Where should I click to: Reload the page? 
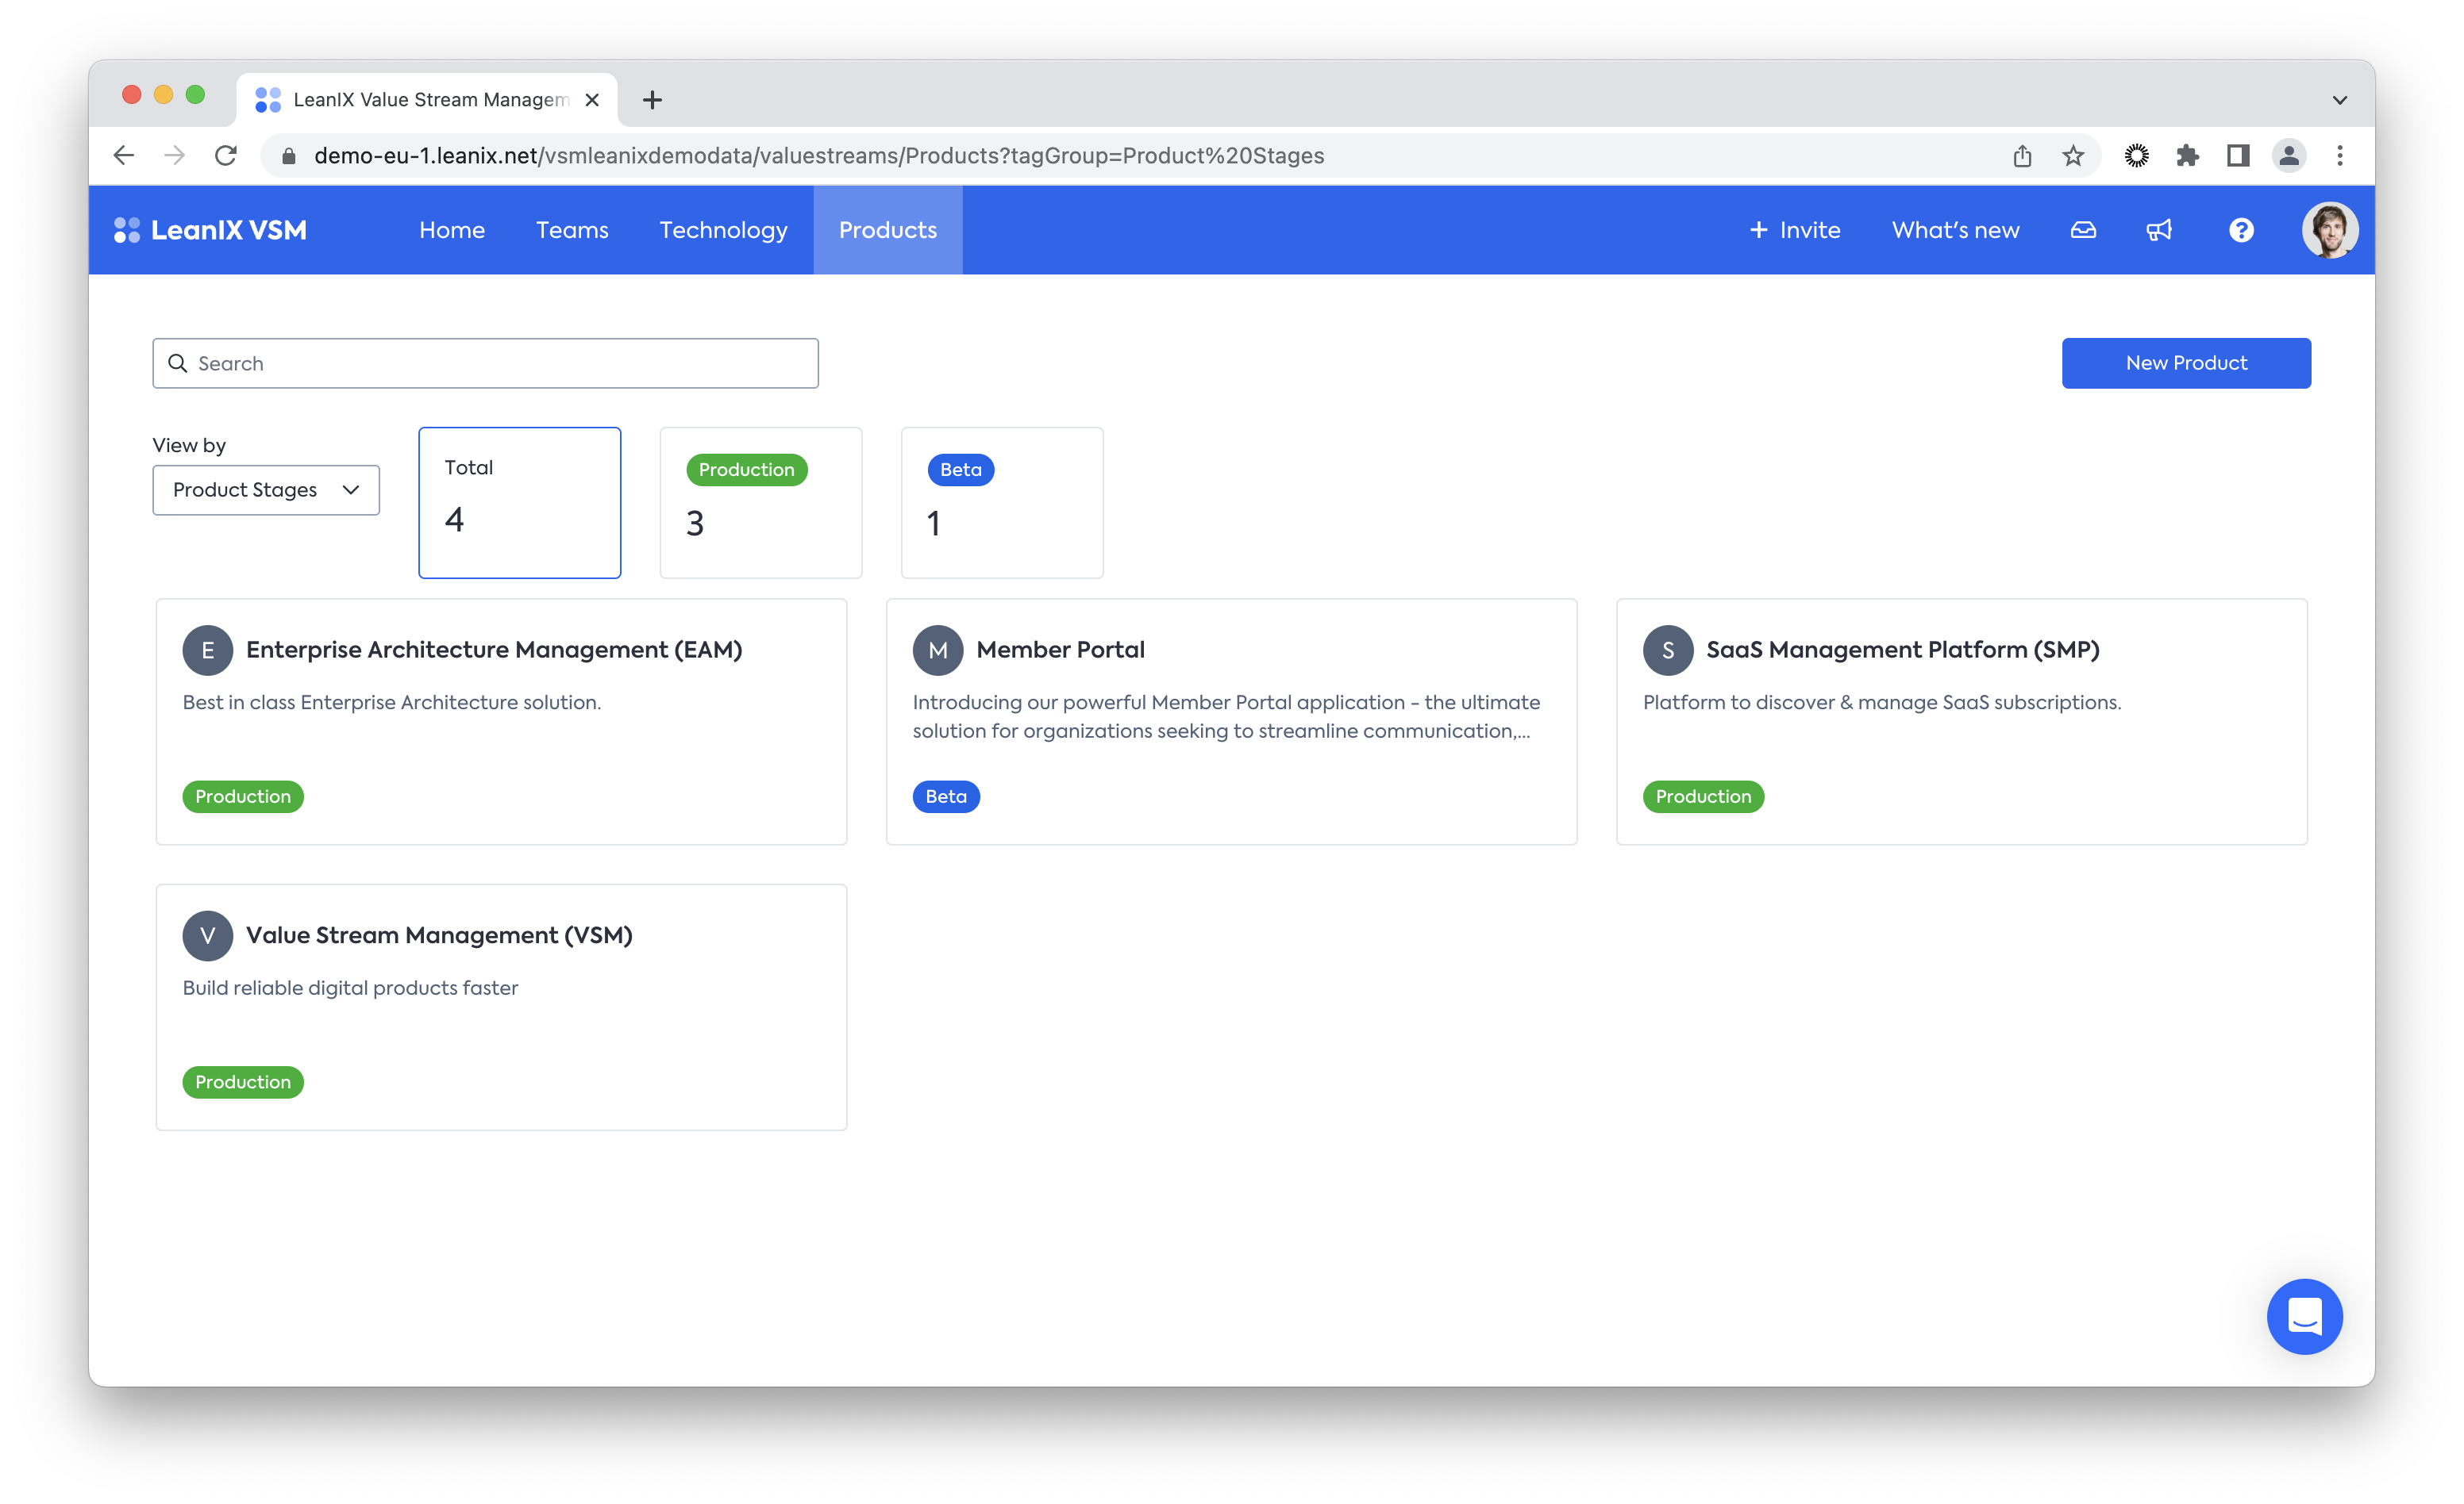tap(226, 156)
